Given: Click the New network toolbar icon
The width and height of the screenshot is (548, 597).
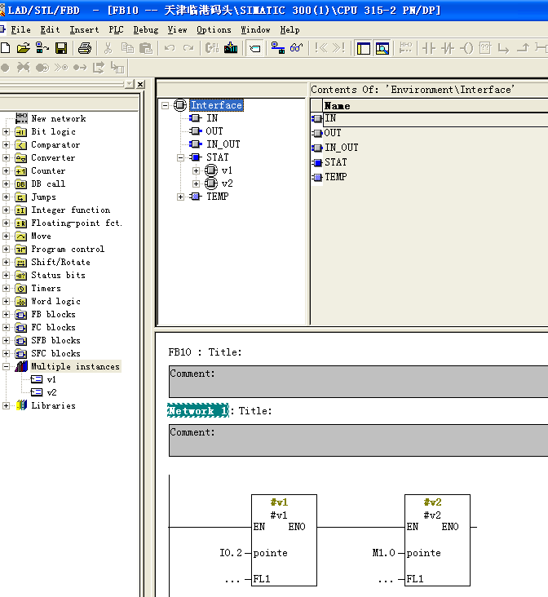Looking at the screenshot, I should tap(405, 48).
